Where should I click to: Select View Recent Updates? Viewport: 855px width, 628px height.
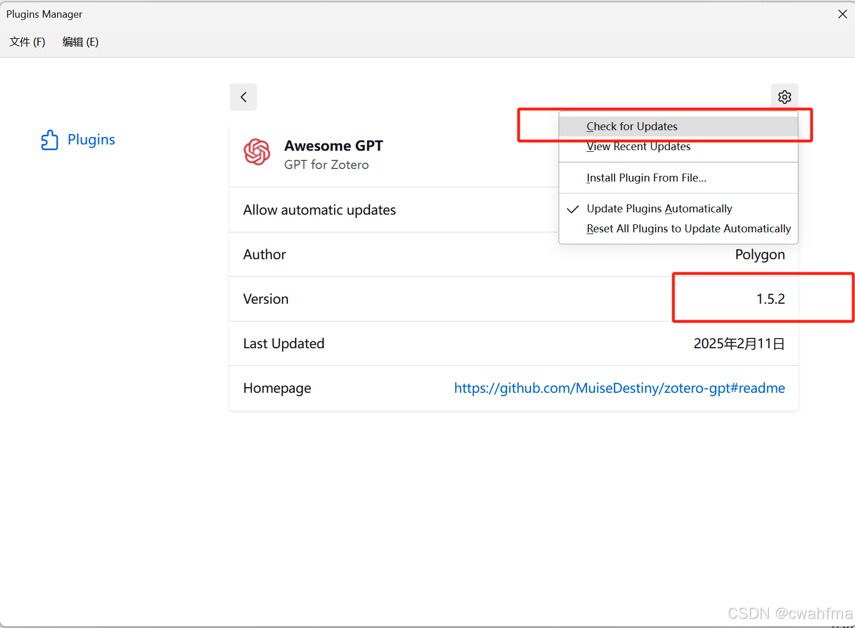tap(638, 146)
